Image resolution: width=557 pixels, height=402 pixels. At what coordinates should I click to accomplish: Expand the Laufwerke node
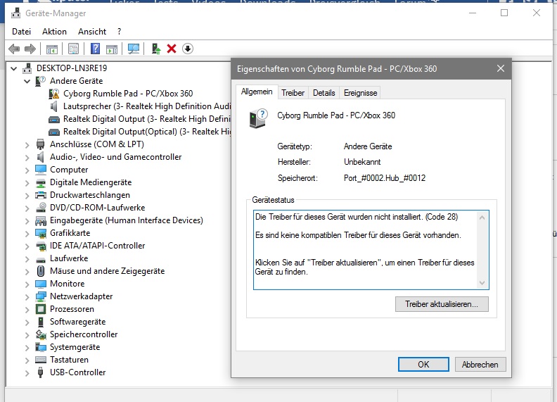tap(27, 259)
